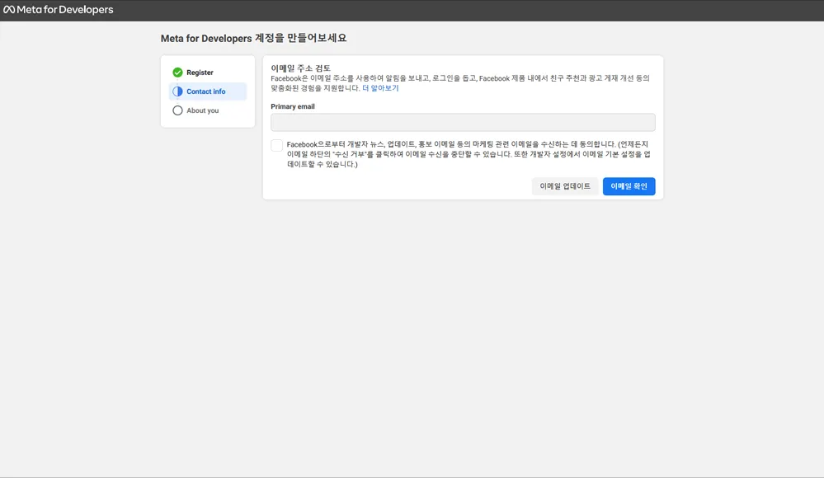
Task: Click the Meta for Developers logo
Action: 59,9
